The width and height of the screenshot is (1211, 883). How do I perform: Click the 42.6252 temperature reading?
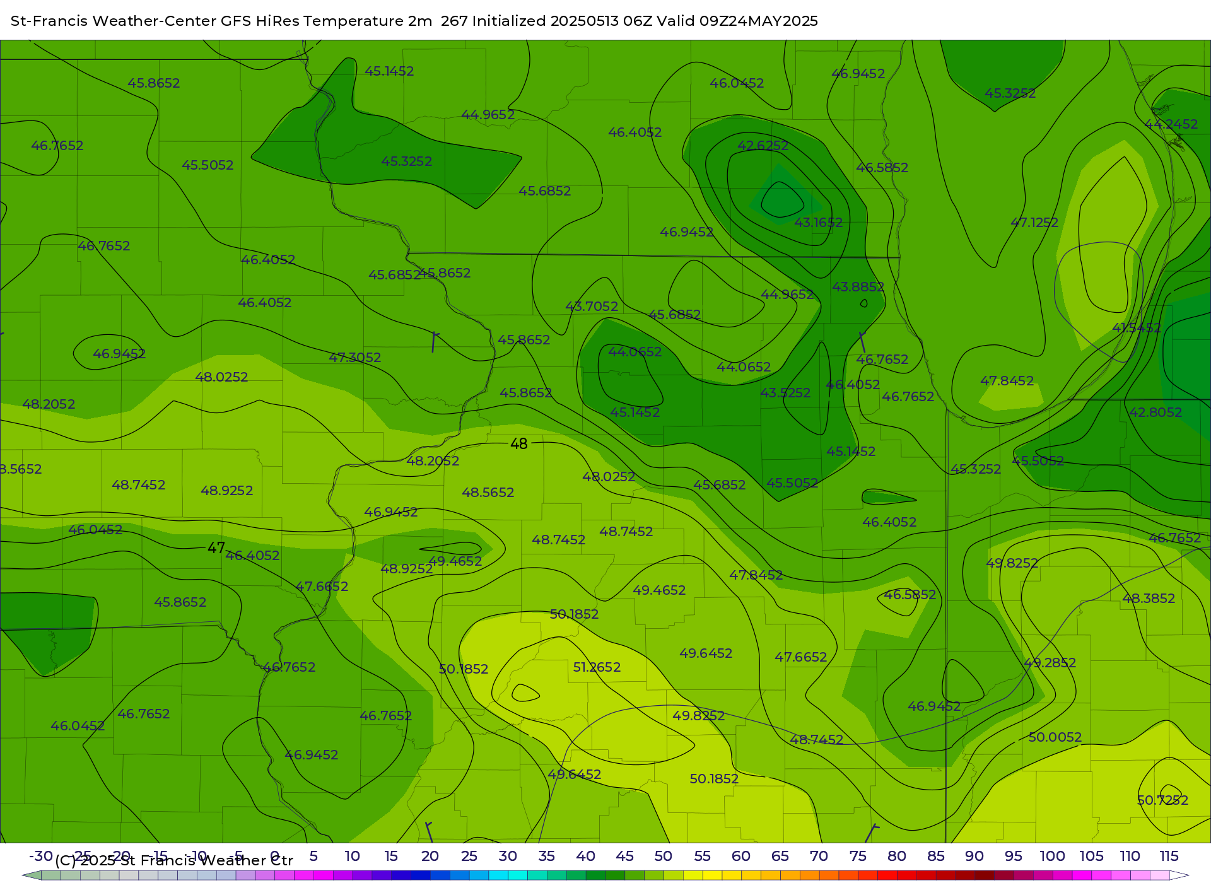(x=763, y=146)
